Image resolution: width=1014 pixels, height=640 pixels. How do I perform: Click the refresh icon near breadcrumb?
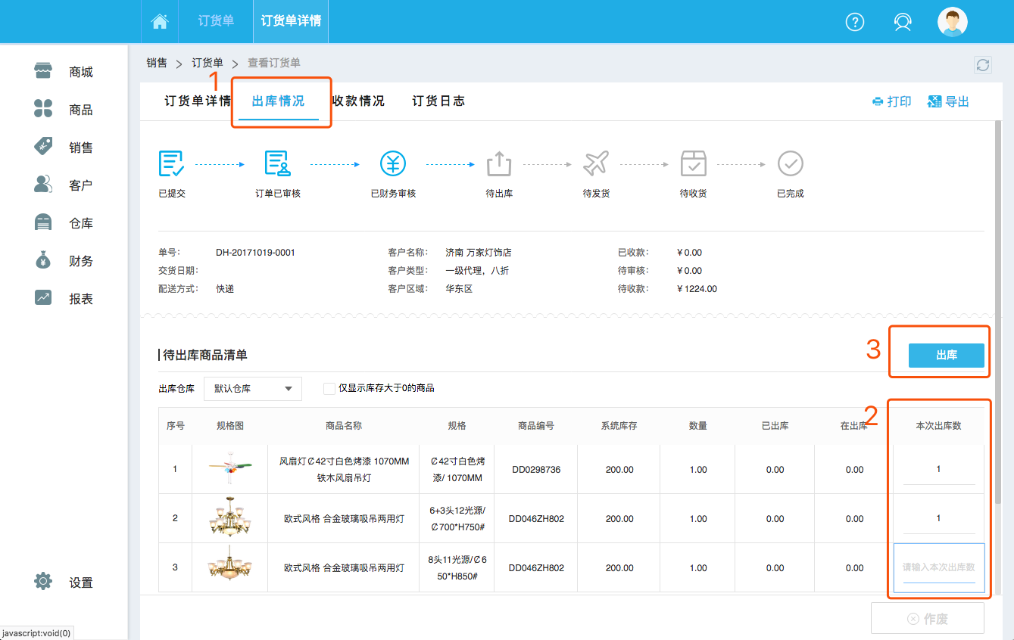pyautogui.click(x=982, y=65)
